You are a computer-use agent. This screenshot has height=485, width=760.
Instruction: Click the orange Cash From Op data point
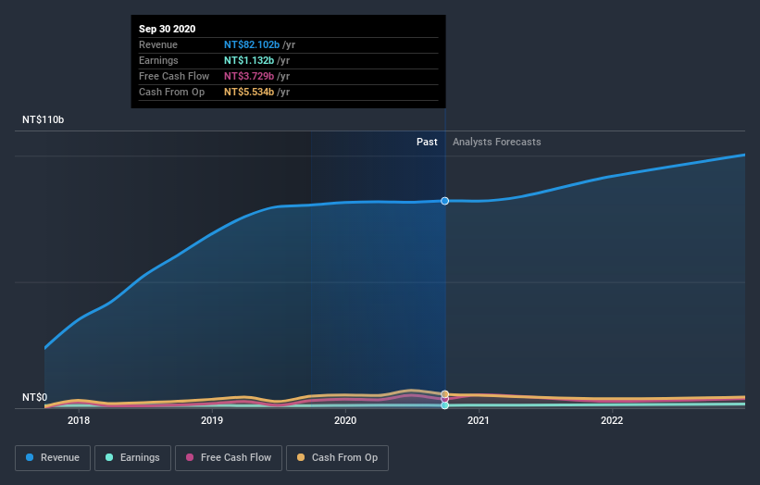445,394
